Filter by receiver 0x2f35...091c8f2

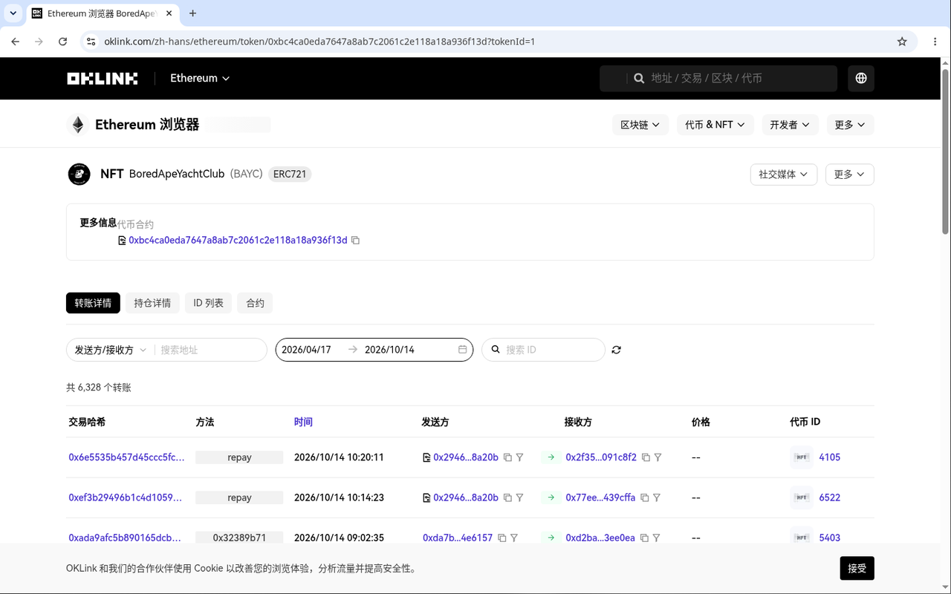[x=658, y=457]
